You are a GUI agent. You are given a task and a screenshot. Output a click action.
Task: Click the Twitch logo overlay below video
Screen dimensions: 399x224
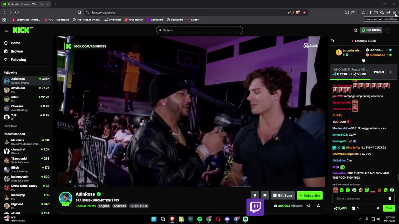(x=255, y=207)
